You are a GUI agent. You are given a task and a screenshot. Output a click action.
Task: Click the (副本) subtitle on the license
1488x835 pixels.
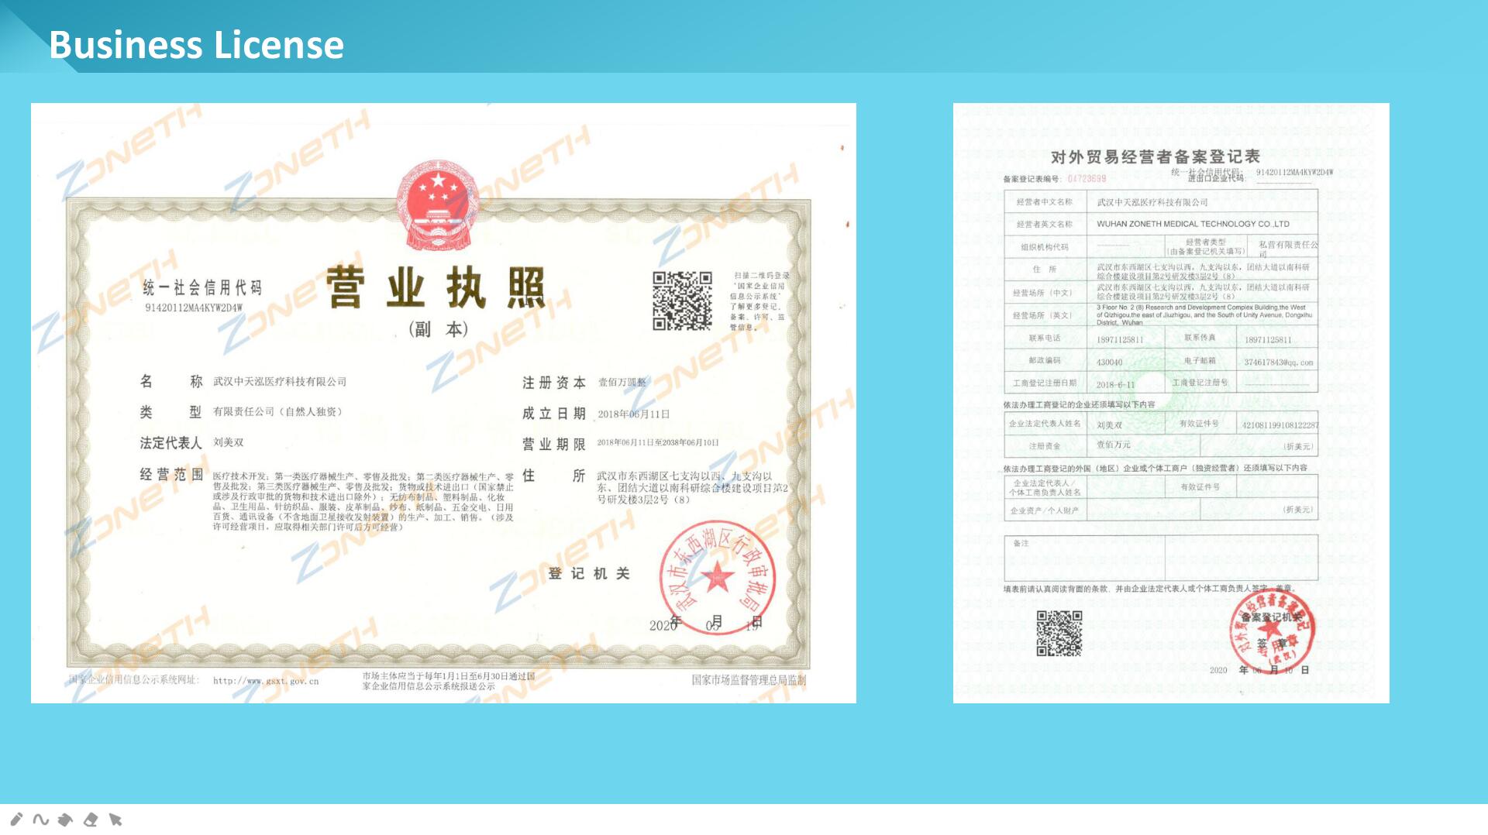pos(438,329)
